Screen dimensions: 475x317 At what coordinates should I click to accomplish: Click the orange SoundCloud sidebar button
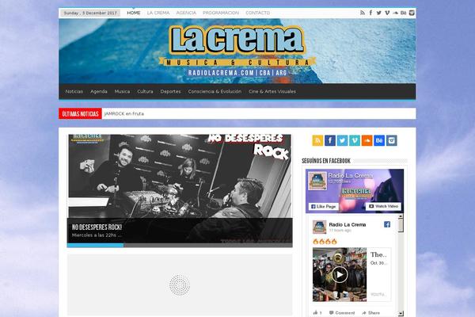pyautogui.click(x=367, y=140)
